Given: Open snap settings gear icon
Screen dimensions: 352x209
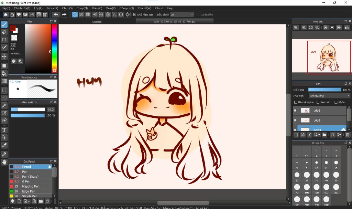Looking at the screenshot, I should pos(128,14).
